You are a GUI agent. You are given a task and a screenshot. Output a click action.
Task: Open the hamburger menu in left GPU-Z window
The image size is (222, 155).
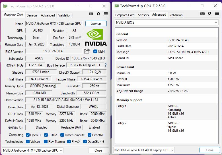point(106,14)
